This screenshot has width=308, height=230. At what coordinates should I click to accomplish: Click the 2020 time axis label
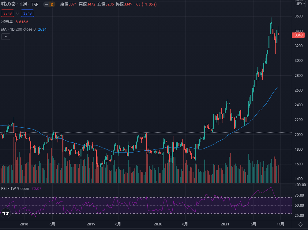coord(158,224)
